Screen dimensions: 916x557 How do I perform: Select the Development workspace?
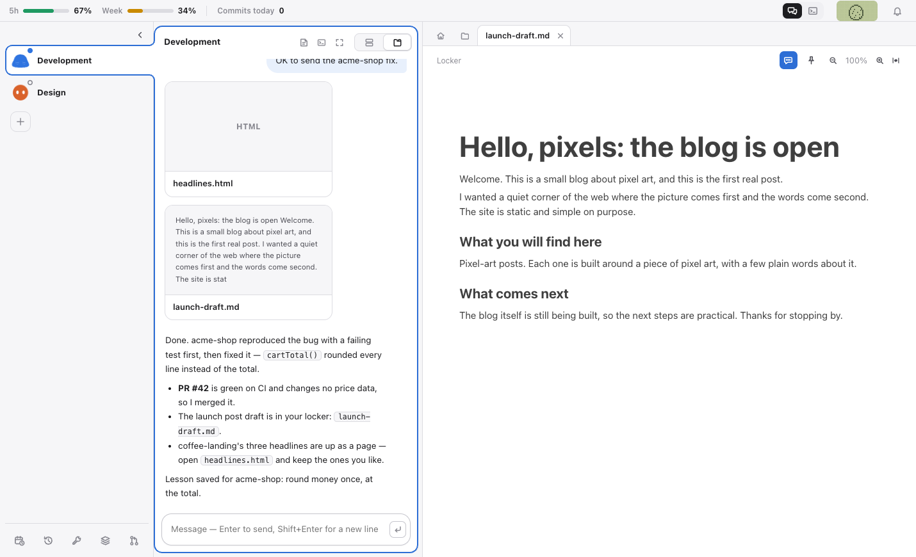tap(80, 60)
